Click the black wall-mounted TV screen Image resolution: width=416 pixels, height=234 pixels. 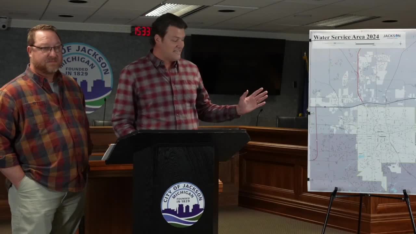click(237, 64)
